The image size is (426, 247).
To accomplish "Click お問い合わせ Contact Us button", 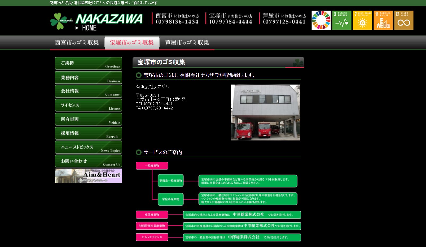I will coord(89,161).
